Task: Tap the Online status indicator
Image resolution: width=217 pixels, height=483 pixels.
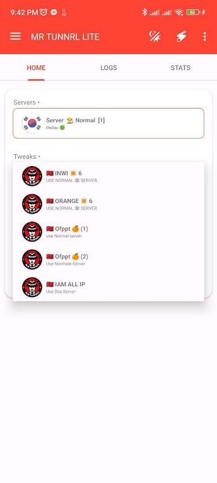Action: (55, 127)
